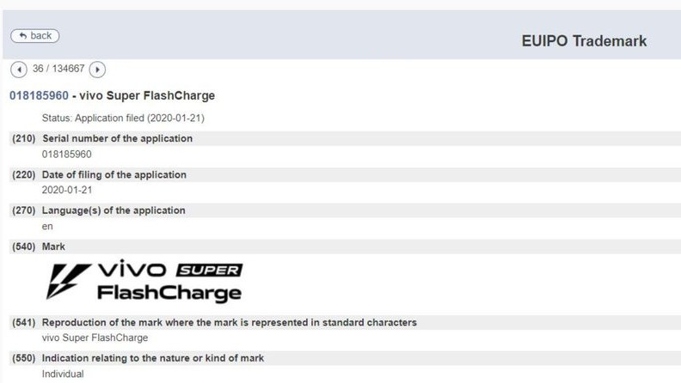Open the 018185960 application number link
The width and height of the screenshot is (681, 383).
(39, 95)
